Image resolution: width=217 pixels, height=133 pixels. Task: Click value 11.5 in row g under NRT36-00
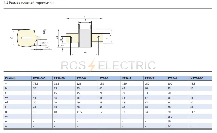click(193, 112)
